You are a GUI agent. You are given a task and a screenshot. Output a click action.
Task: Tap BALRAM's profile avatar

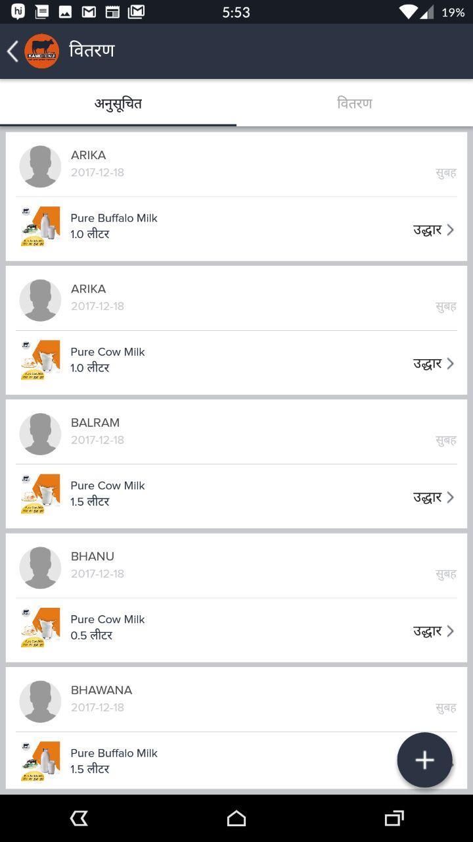point(40,434)
